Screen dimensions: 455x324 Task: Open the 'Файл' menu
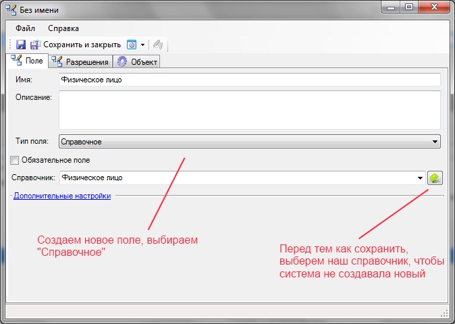[25, 28]
